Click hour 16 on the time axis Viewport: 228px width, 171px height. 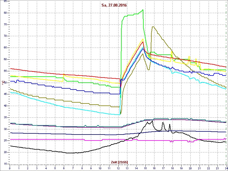(x=154, y=168)
